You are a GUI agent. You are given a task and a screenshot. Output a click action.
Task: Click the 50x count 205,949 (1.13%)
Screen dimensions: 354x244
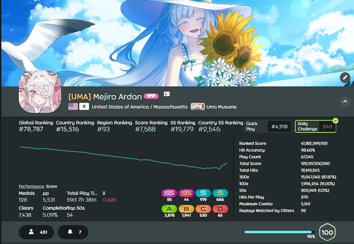(315, 190)
